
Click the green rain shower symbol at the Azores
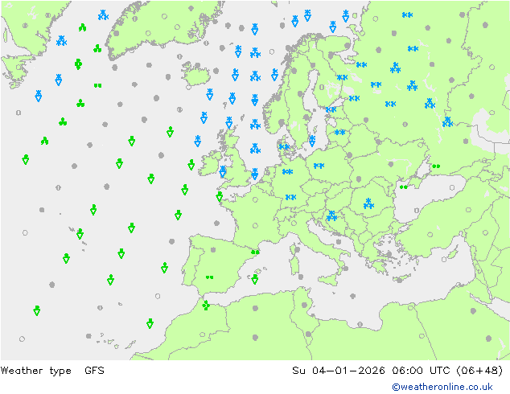(80, 234)
